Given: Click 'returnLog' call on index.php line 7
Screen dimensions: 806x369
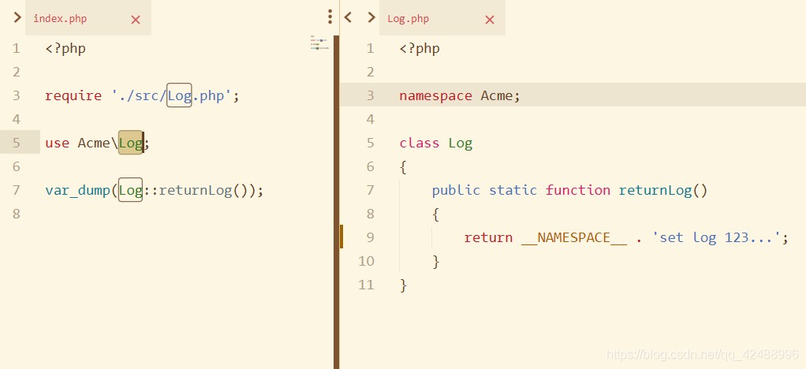Looking at the screenshot, I should tap(196, 190).
